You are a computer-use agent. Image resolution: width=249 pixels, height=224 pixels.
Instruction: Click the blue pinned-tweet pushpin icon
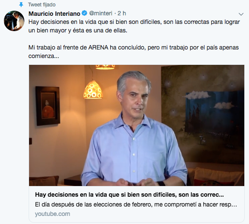(x=21, y=5)
